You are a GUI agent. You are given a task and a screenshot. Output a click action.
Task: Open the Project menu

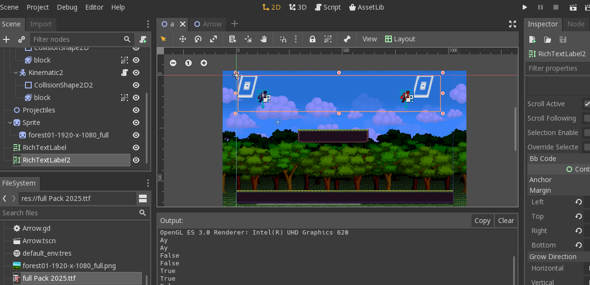38,7
